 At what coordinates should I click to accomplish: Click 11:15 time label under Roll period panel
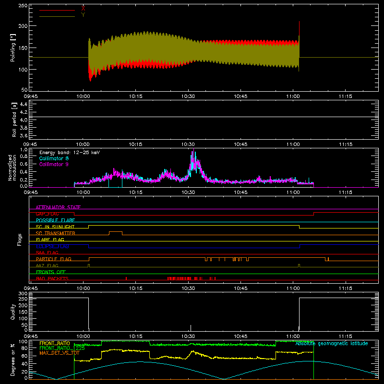(x=346, y=144)
